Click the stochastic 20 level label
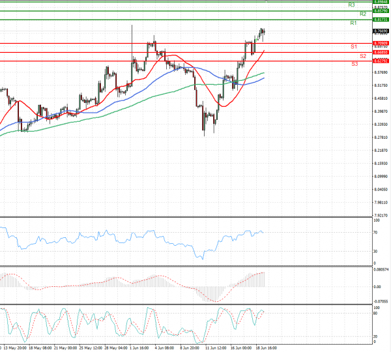391x352 pixels. tap(375, 337)
